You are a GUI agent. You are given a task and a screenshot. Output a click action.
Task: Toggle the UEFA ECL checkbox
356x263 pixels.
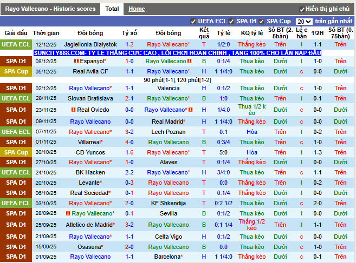193,22
